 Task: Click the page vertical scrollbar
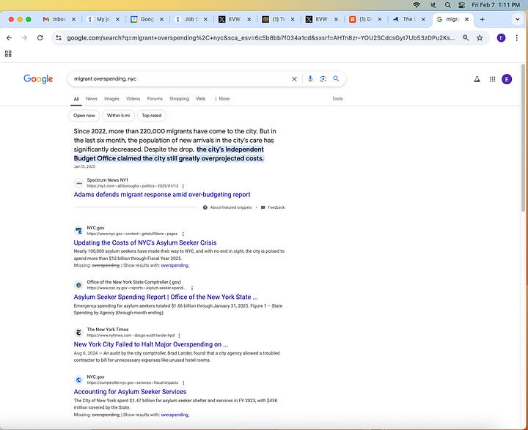tap(523, 138)
